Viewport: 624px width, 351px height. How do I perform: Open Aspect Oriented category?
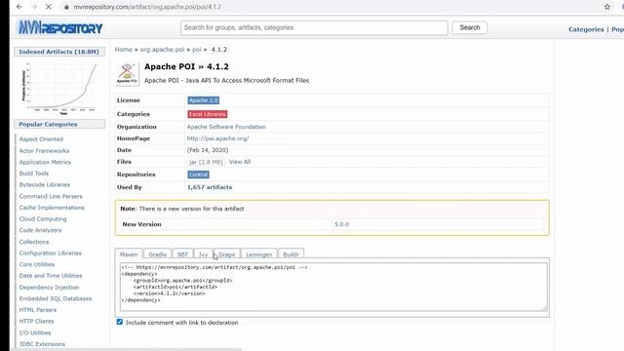pos(41,139)
